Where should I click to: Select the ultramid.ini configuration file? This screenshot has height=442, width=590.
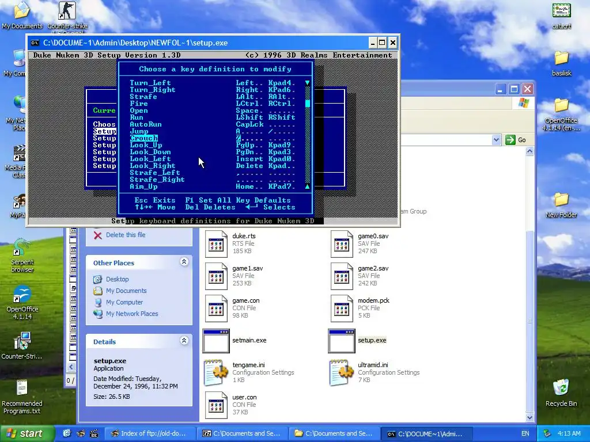342,372
